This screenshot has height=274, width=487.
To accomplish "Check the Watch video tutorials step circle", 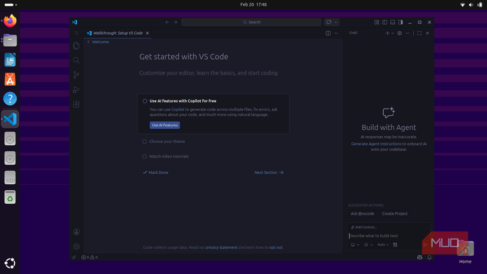I will [145, 156].
